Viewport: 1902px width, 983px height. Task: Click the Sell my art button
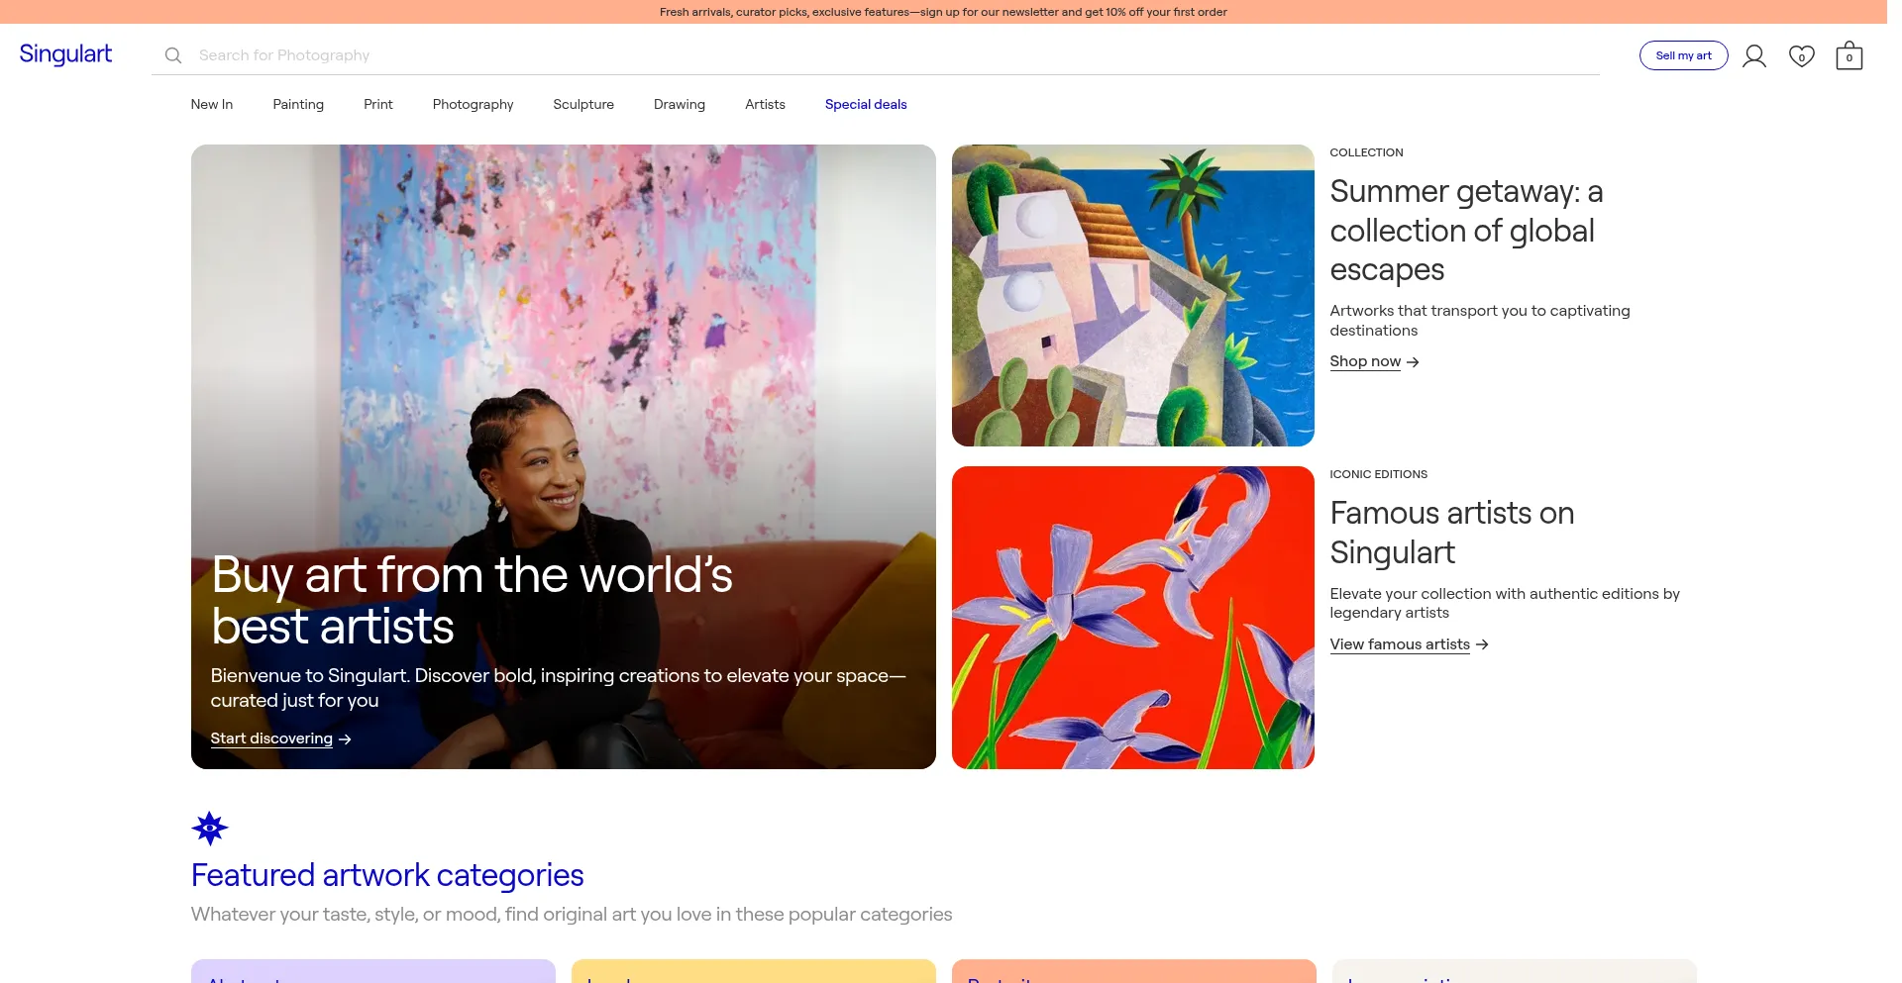pos(1683,55)
